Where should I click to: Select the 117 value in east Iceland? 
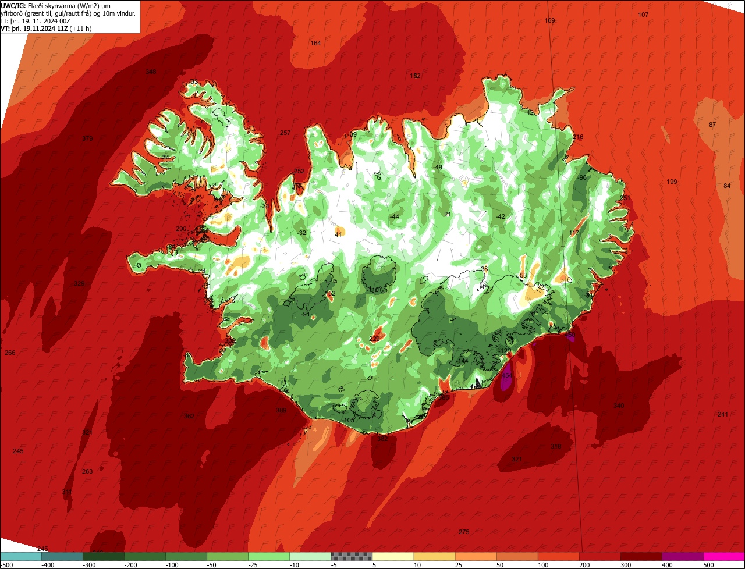coord(574,233)
